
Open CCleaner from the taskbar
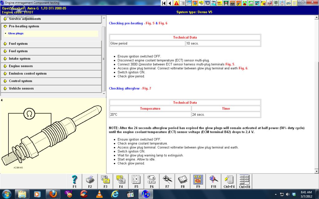click(84, 194)
